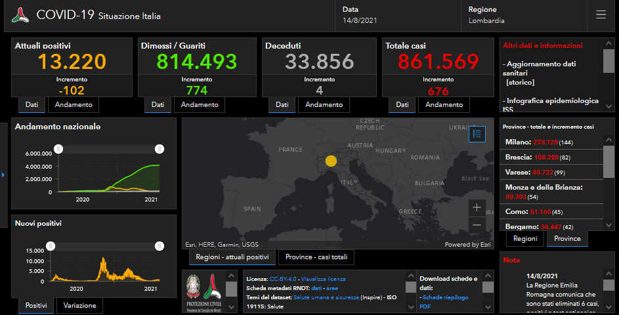Select Milano in the province list
The width and height of the screenshot is (619, 315).
point(518,142)
